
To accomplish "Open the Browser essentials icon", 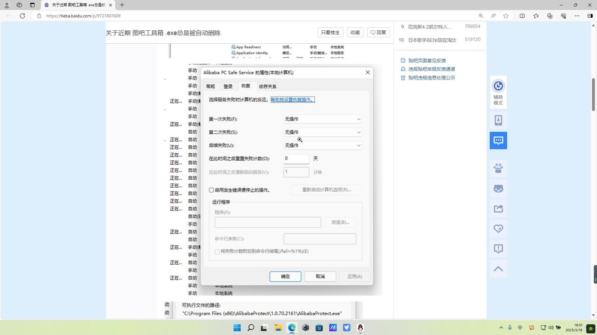I will point(563,16).
